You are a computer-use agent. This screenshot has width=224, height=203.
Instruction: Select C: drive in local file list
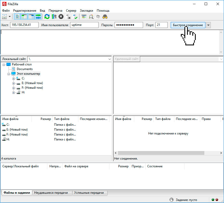click(8, 125)
